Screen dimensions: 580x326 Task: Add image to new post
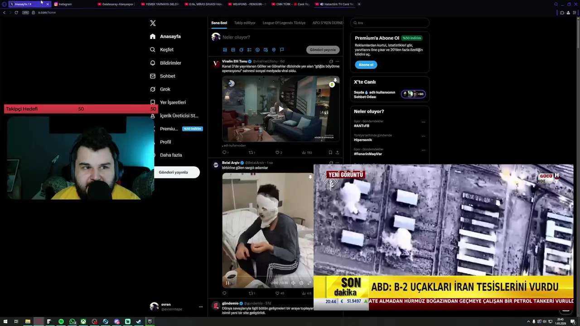click(x=225, y=50)
